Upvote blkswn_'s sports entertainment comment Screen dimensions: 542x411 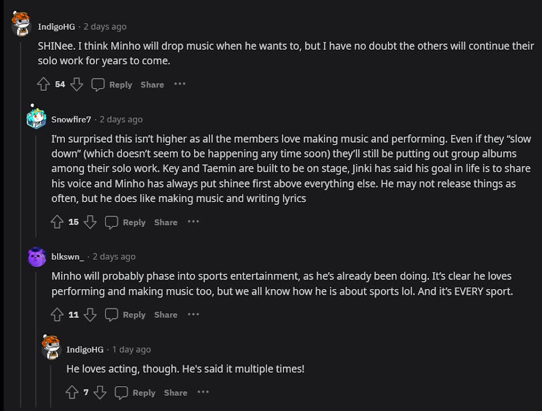point(57,315)
